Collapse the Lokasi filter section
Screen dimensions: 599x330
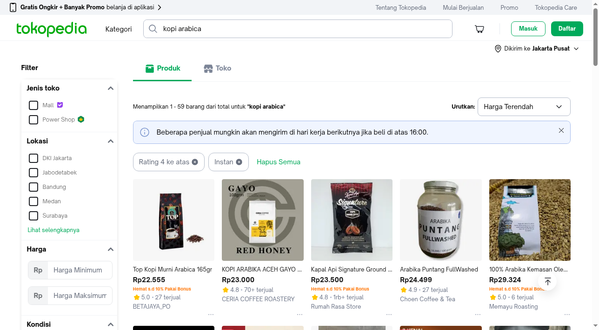(110, 141)
